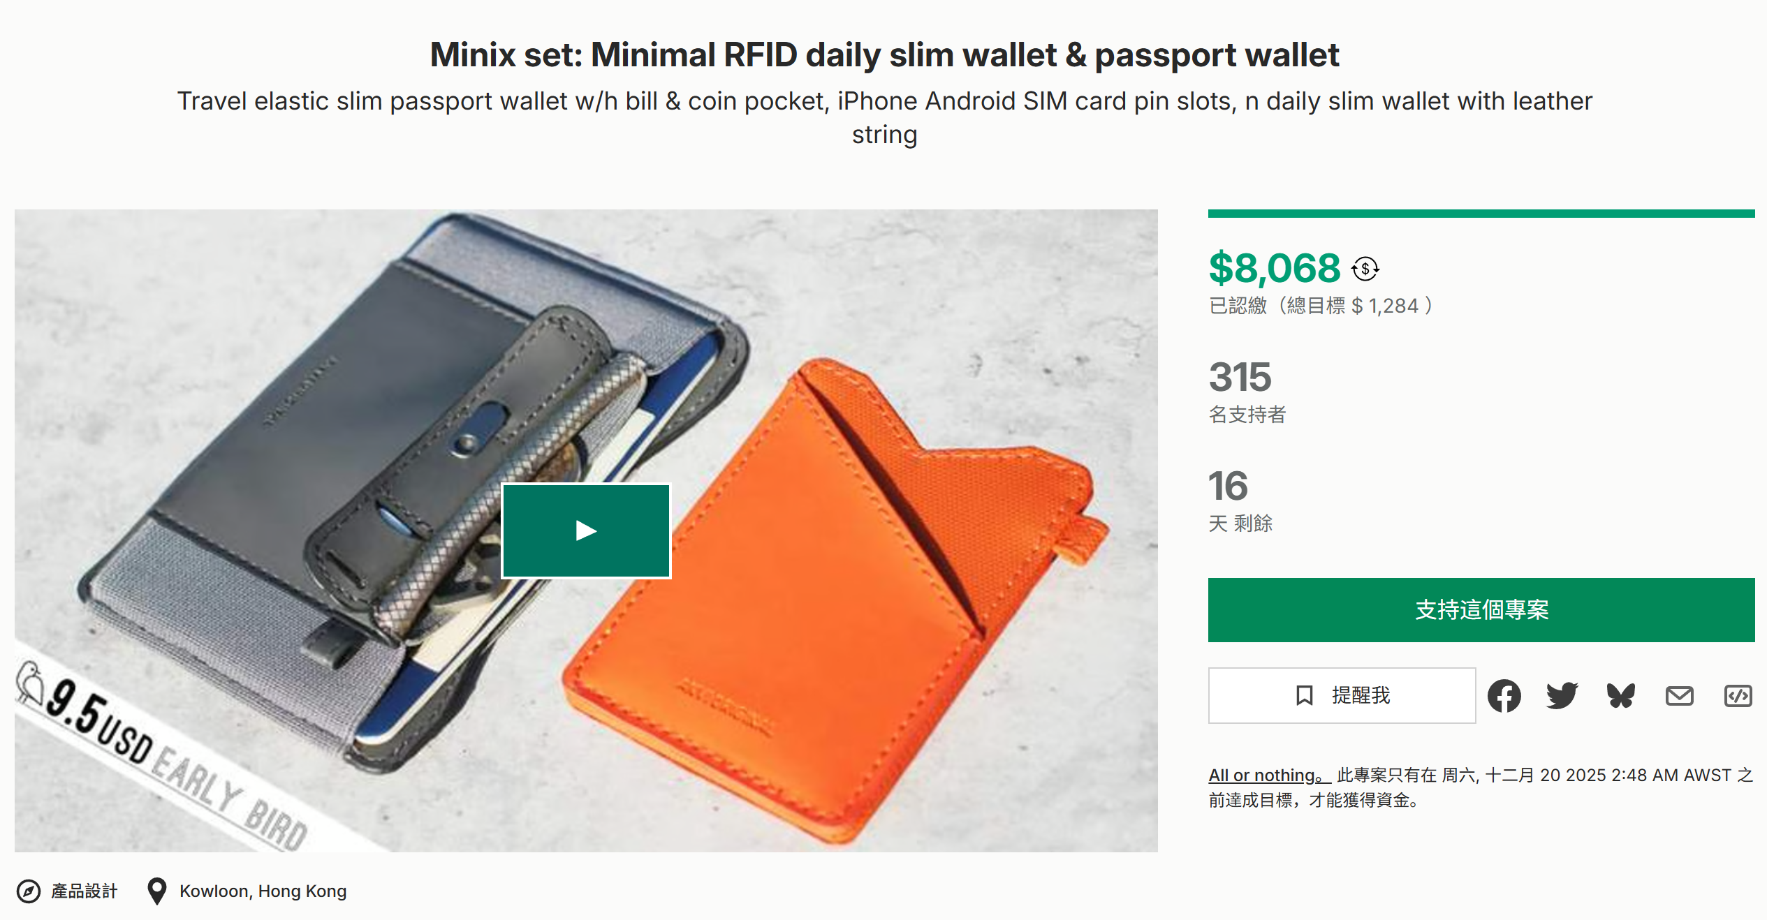Click the 315 backers count
Screen dimensions: 1767x920
(1240, 378)
